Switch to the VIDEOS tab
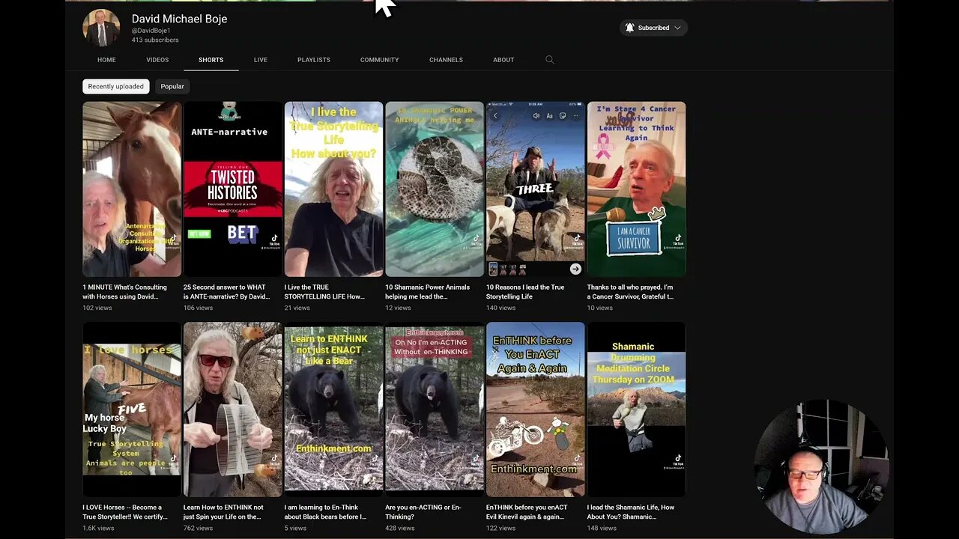The height and width of the screenshot is (539, 959). (x=157, y=60)
